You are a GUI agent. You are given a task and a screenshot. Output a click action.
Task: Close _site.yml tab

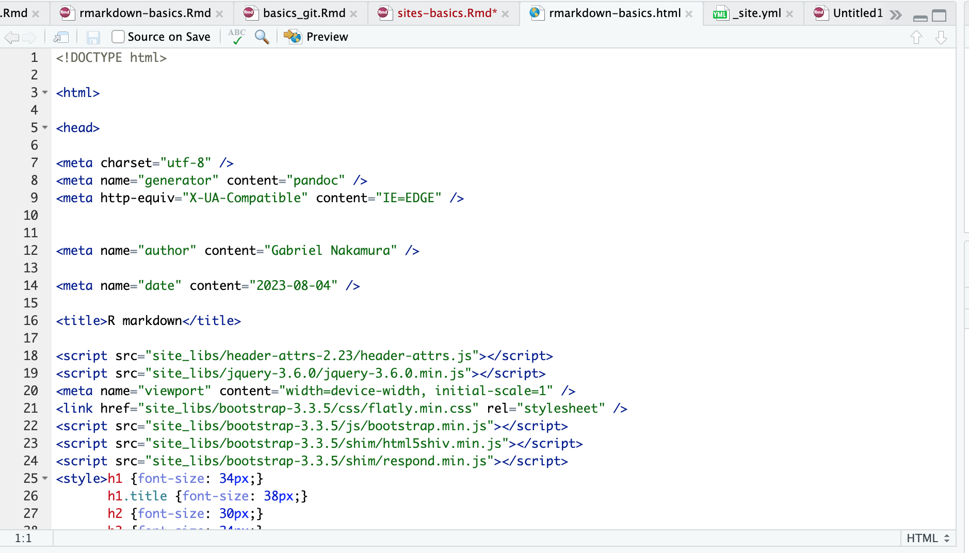coord(789,14)
